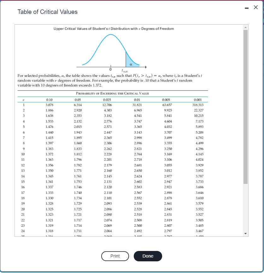Click the value 63.657
The height and width of the screenshot is (273, 264).
(x=167, y=105)
